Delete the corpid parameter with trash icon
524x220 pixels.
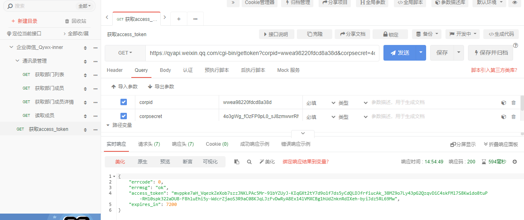coord(514,103)
